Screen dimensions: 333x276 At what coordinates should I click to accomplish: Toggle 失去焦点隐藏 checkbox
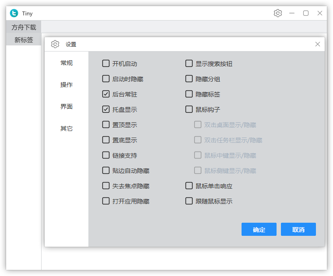click(x=106, y=186)
